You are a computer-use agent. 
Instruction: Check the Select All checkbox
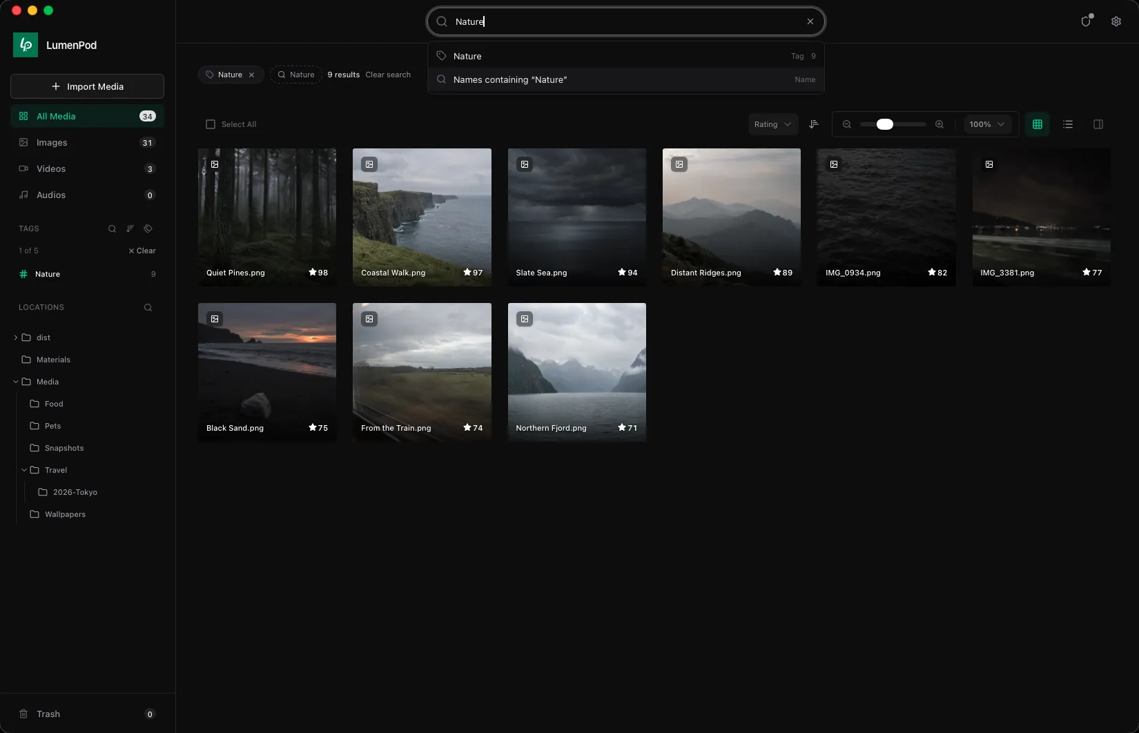[x=211, y=124]
